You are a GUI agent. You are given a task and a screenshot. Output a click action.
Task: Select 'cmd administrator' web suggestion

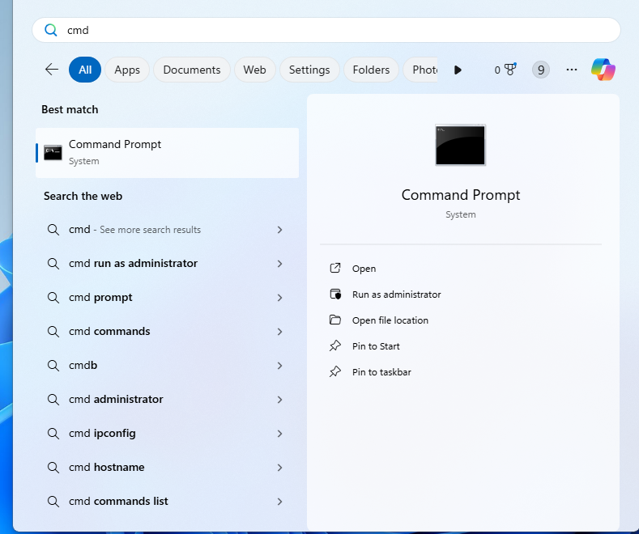(167, 399)
